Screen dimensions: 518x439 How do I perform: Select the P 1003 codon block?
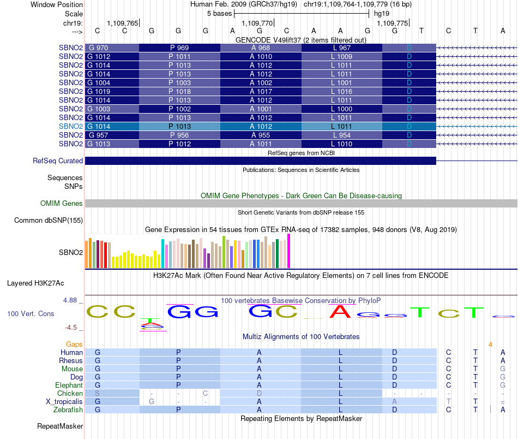pos(179,82)
